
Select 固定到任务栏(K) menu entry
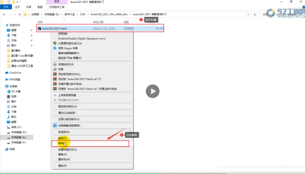click(68, 107)
